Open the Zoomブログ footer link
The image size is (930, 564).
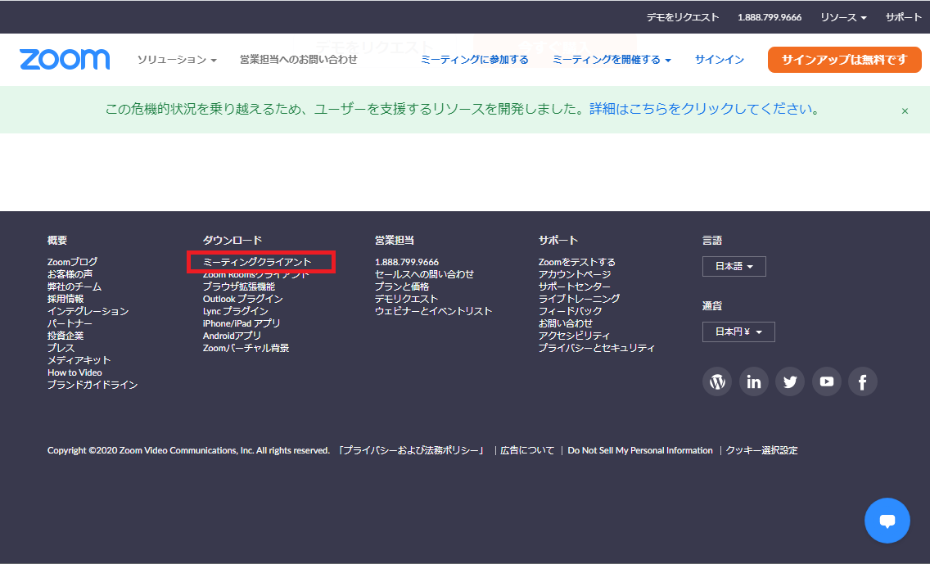point(72,262)
